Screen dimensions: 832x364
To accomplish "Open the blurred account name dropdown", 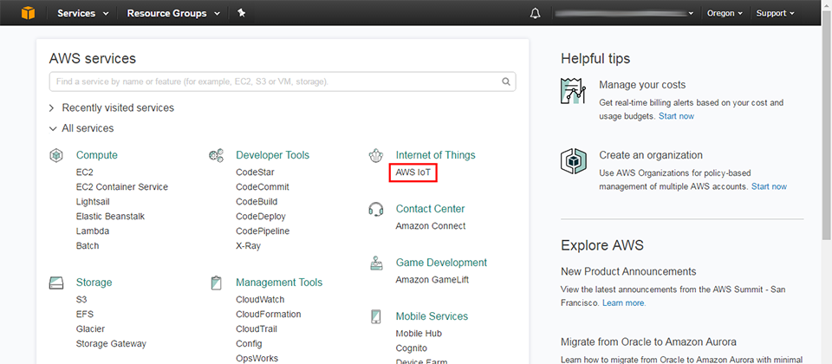I will pos(623,13).
